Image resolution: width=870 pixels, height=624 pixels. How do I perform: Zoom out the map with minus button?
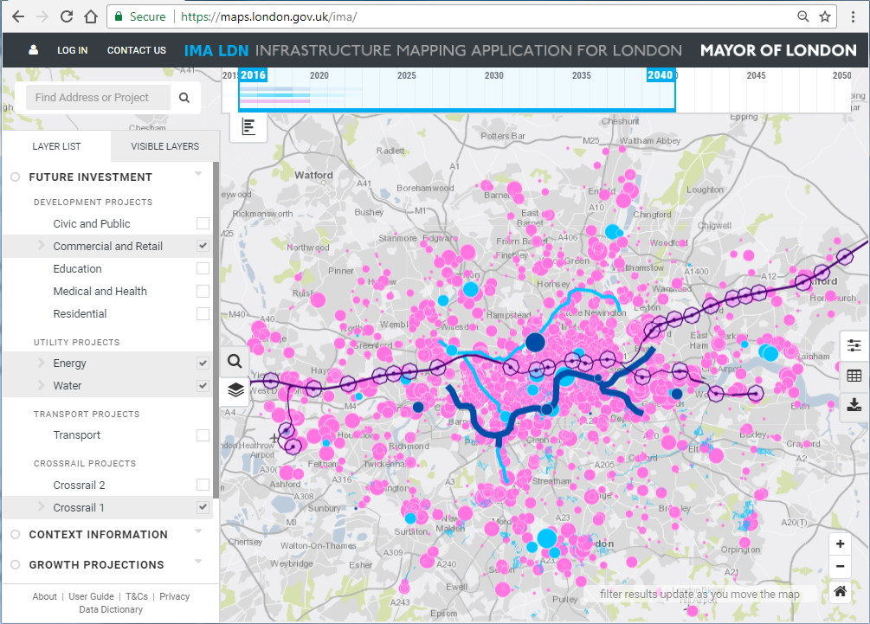[840, 568]
